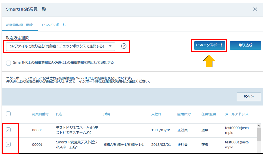Image resolution: width=266 pixels, height=156 pixels.
Task: Enable the AKASHI組織情報を親として追記する checkbox
Action: [8, 63]
